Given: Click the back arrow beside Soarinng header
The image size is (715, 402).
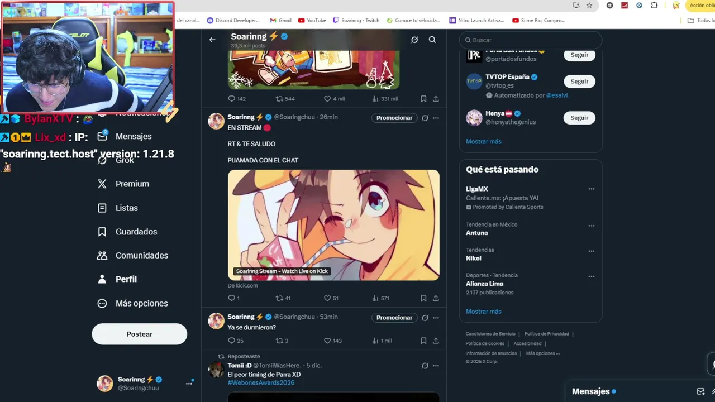Looking at the screenshot, I should pyautogui.click(x=212, y=40).
